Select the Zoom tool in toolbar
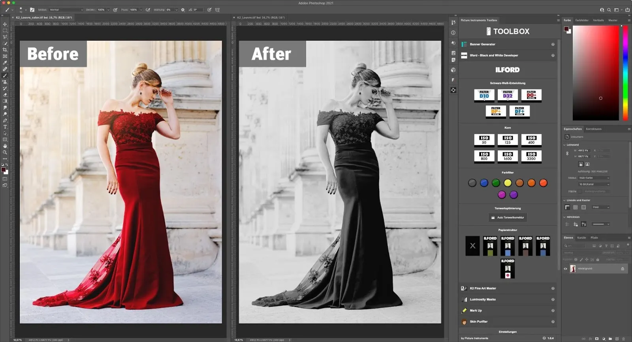The height and width of the screenshot is (342, 632). (x=5, y=152)
